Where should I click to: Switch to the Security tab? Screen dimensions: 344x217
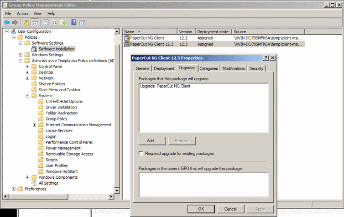point(256,68)
